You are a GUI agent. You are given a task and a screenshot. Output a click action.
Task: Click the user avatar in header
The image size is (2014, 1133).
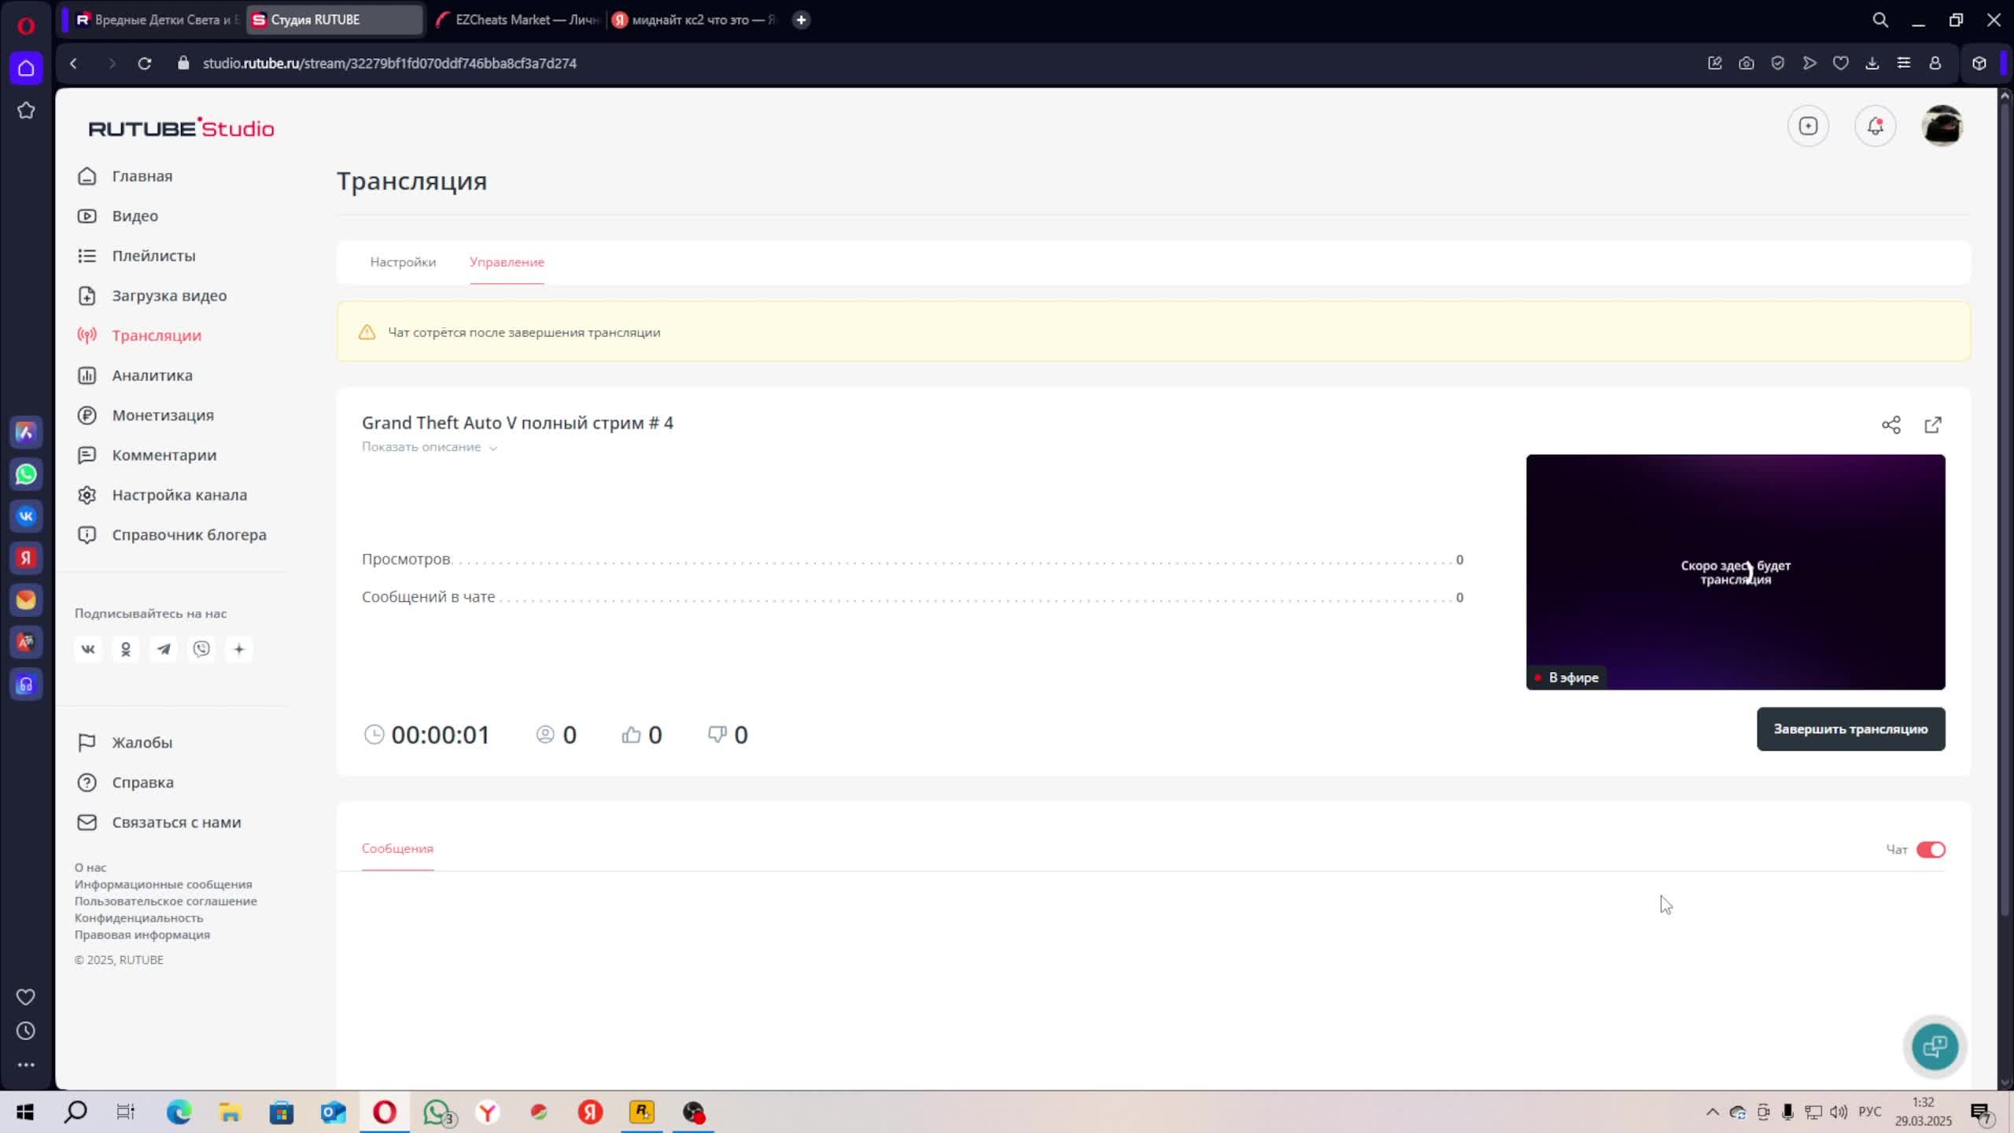coord(1942,126)
